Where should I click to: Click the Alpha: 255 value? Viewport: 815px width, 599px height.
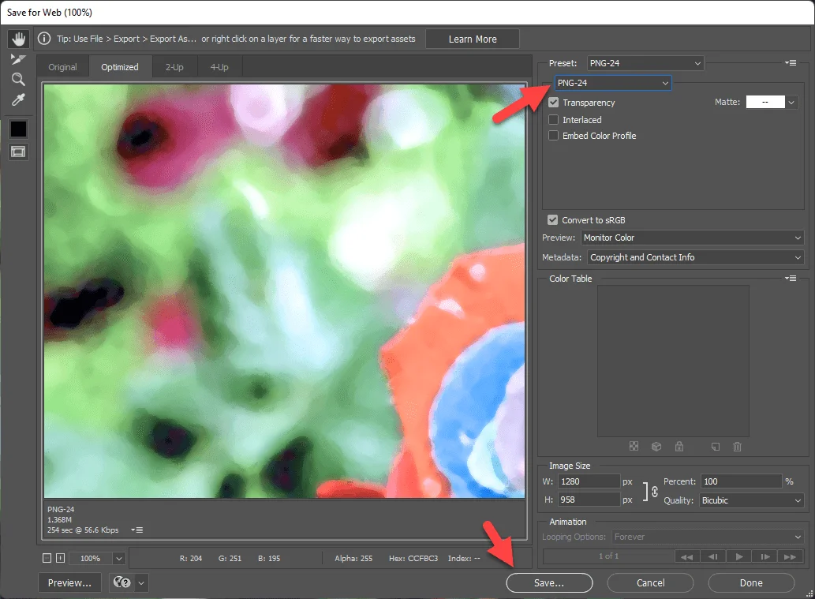click(x=353, y=558)
